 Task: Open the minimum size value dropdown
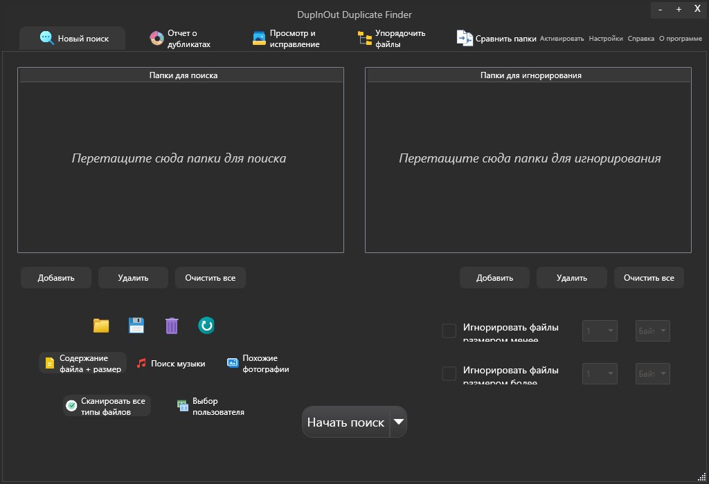coord(599,331)
